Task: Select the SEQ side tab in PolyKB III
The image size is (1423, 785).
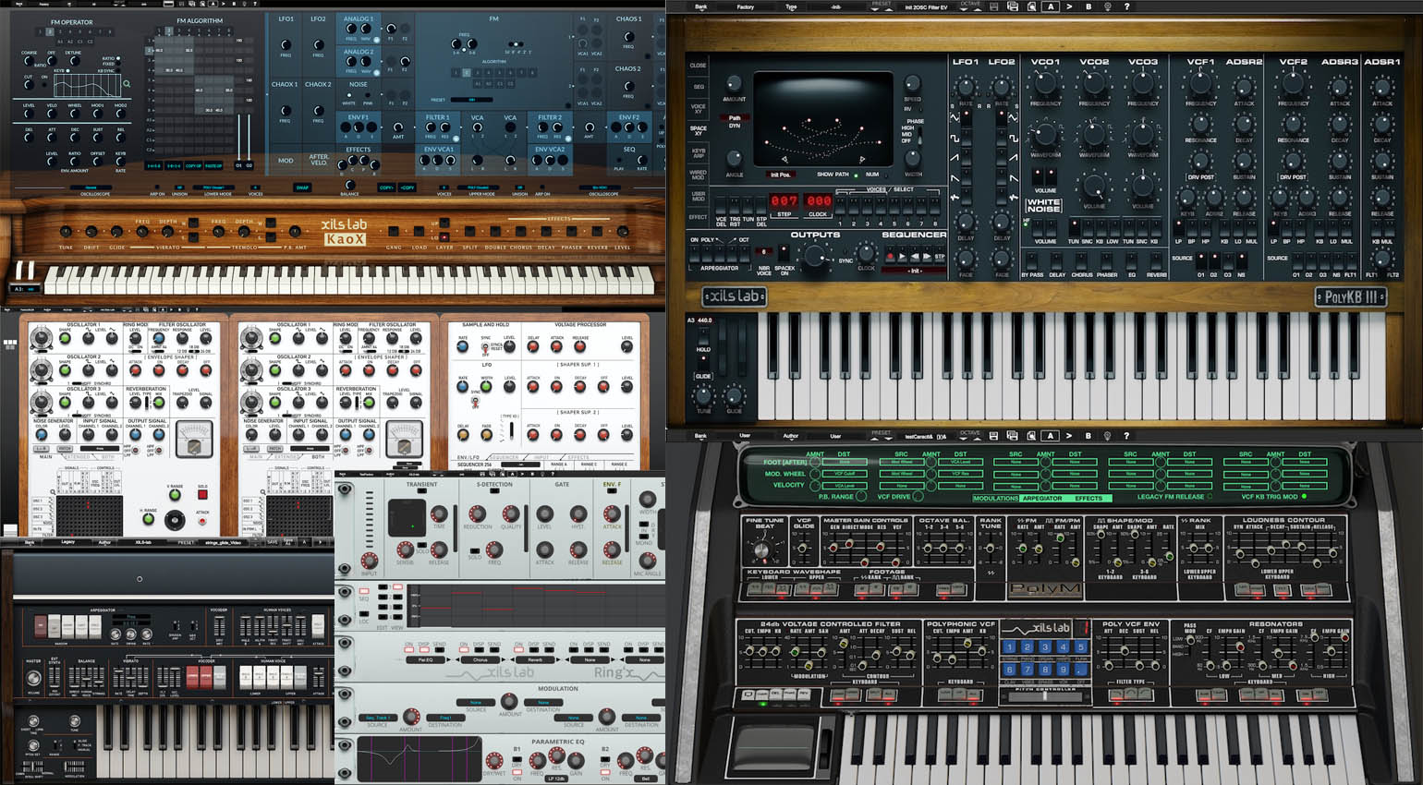Action: pyautogui.click(x=698, y=87)
